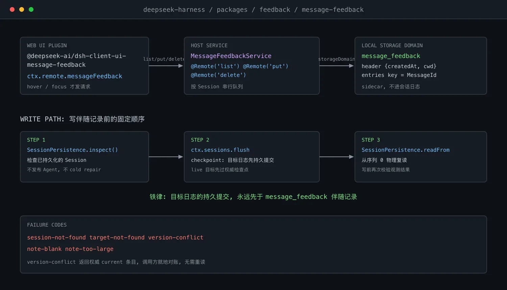Click 'header {createdAt, cwd}' line
The height and width of the screenshot is (290, 507).
[399, 66]
